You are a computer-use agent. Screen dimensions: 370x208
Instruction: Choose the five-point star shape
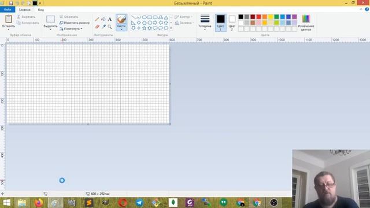pos(144,28)
